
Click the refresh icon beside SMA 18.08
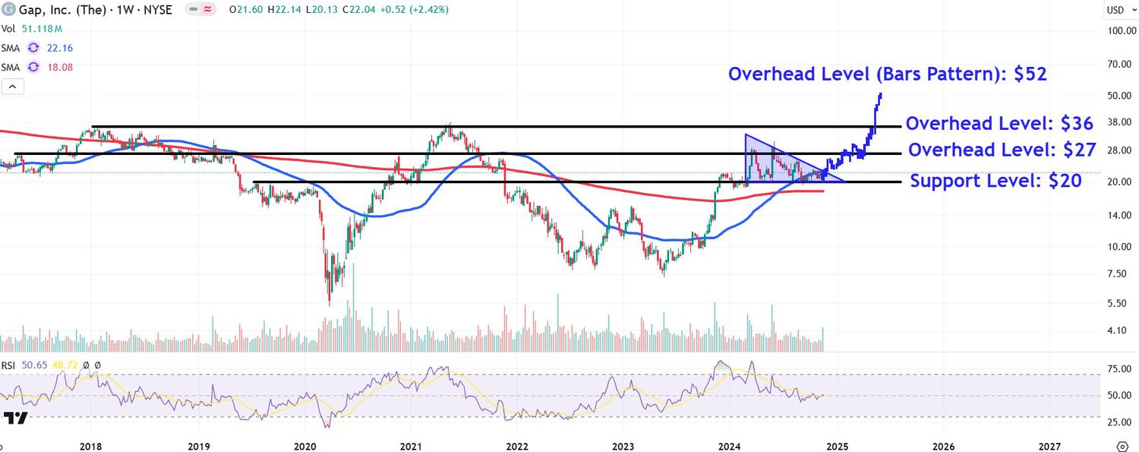pyautogui.click(x=33, y=67)
